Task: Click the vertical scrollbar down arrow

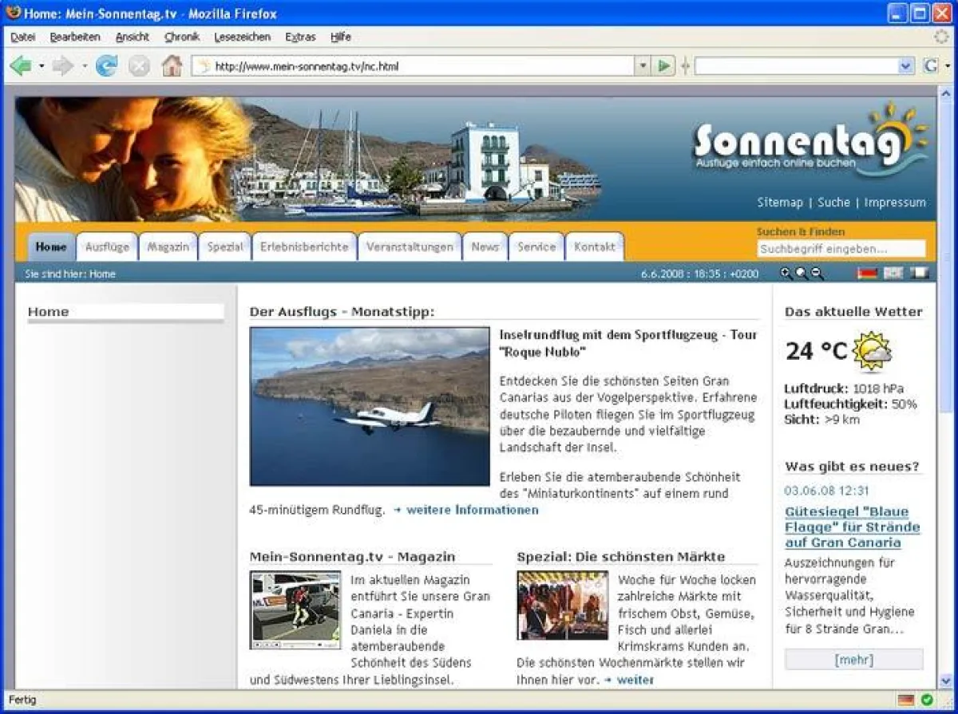Action: pos(947,681)
